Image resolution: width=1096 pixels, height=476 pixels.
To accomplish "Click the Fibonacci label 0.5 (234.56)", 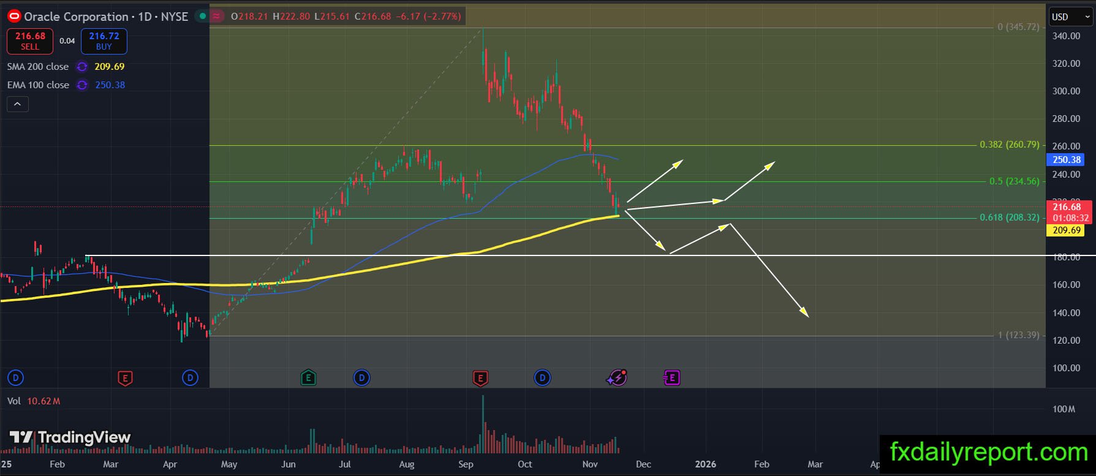I will pos(1015,181).
